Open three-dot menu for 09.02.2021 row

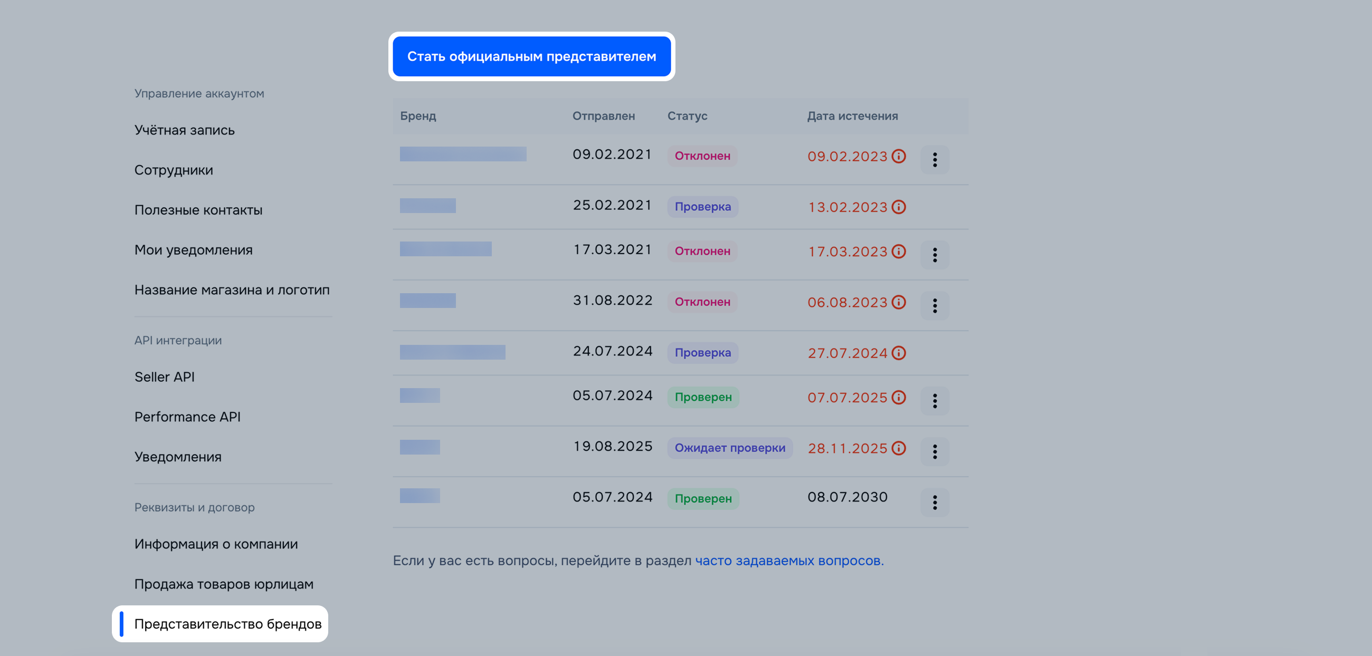pos(935,160)
